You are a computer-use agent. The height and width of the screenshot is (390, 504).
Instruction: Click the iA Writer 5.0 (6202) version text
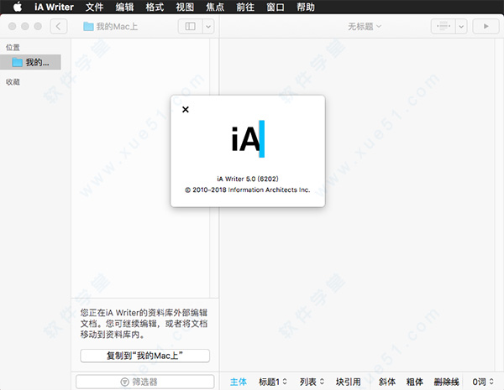pyautogui.click(x=248, y=179)
